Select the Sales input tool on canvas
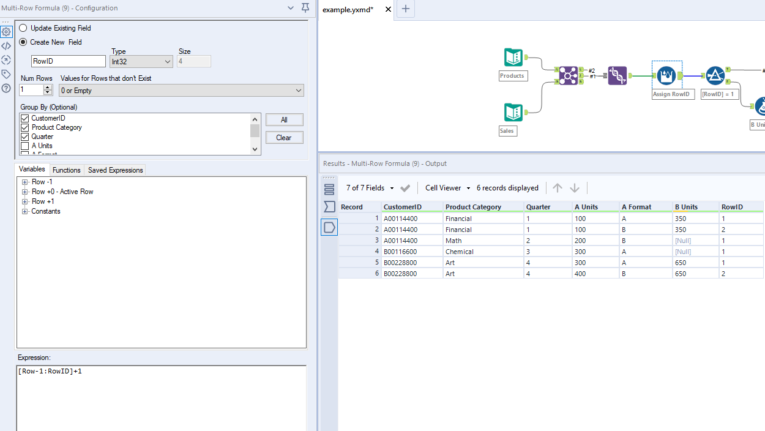This screenshot has height=431, width=765. click(513, 113)
